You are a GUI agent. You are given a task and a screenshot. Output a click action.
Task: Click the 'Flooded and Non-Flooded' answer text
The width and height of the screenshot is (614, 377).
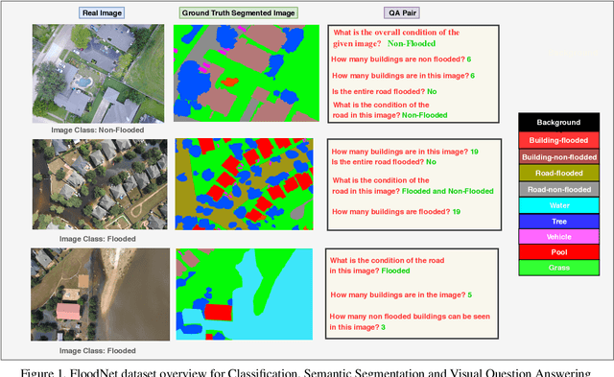coord(448,191)
